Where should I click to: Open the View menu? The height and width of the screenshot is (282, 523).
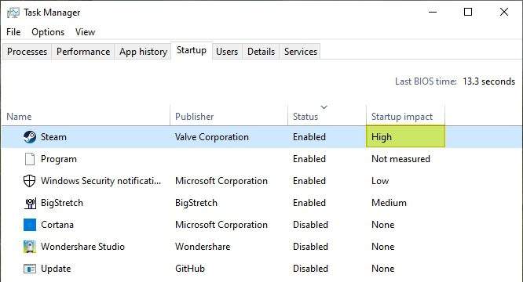point(85,32)
